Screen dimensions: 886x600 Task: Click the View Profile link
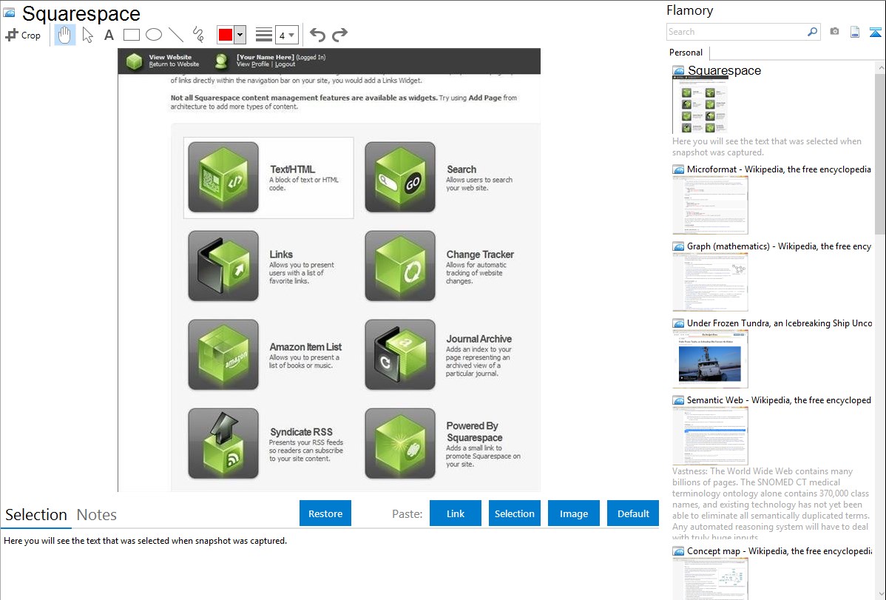(x=253, y=64)
